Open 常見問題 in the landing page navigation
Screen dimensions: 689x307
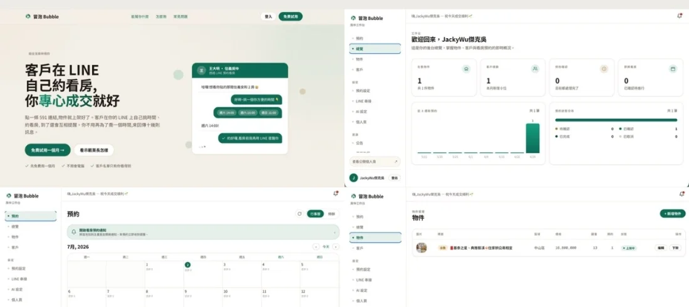180,17
